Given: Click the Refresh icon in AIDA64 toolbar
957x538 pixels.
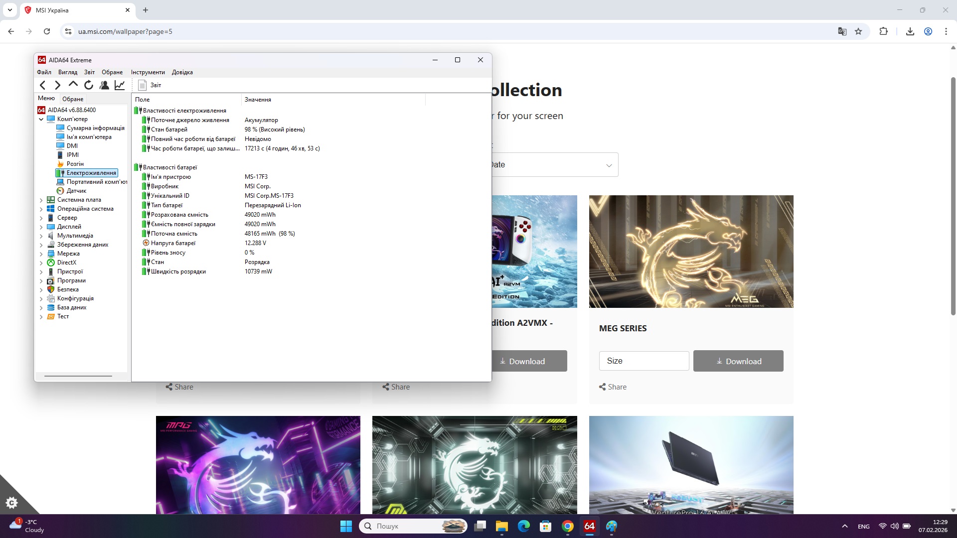Looking at the screenshot, I should [x=89, y=85].
